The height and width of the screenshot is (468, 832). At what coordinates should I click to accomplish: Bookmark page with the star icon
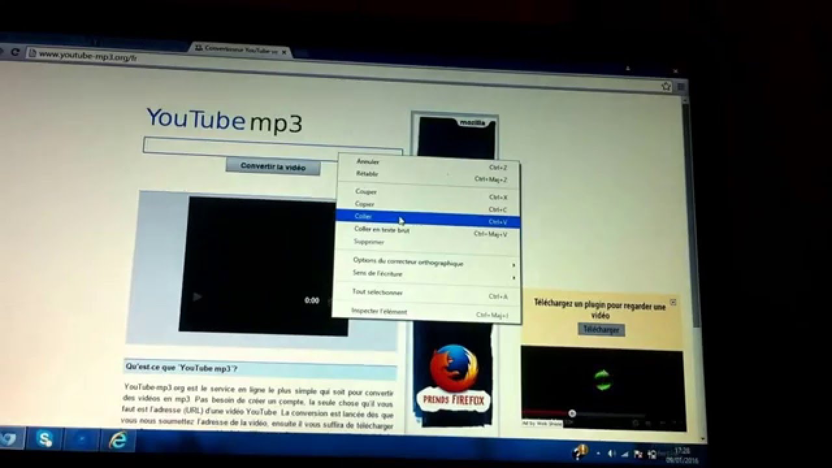tap(666, 86)
